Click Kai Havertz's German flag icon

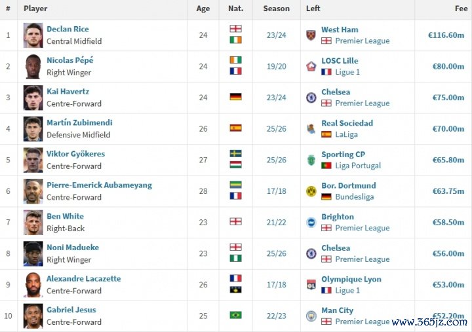pos(236,97)
